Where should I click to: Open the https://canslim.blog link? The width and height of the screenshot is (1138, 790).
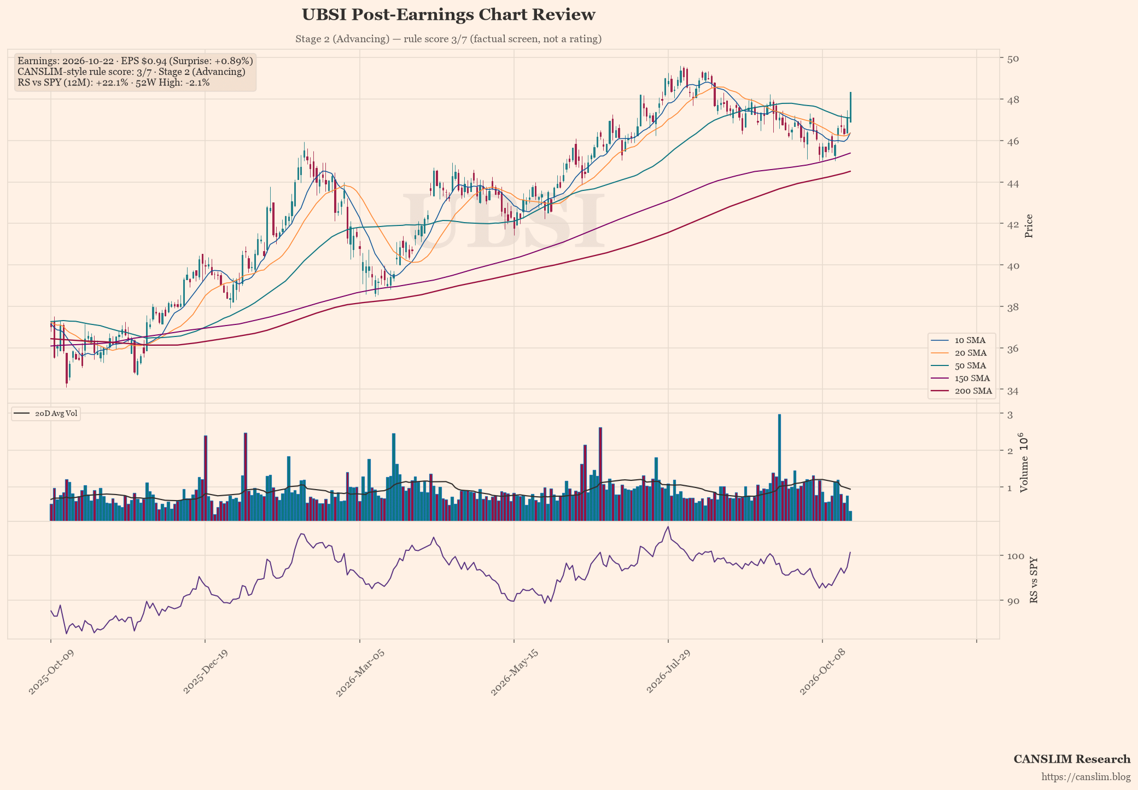click(1086, 777)
